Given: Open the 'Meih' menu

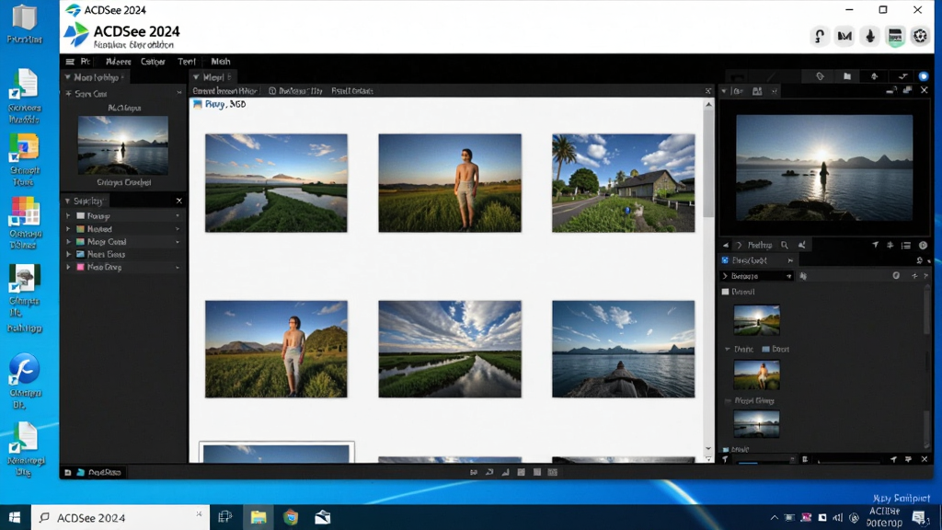Looking at the screenshot, I should [221, 62].
